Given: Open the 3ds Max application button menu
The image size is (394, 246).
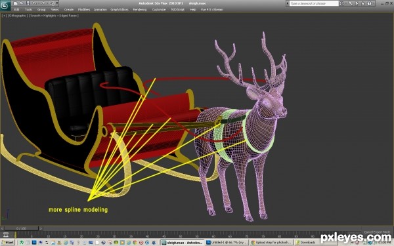Looking at the screenshot, I should coord(5,5).
